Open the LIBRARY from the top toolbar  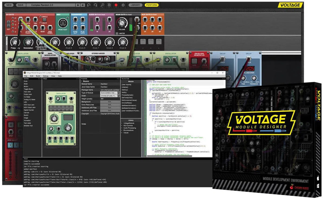pos(136,5)
